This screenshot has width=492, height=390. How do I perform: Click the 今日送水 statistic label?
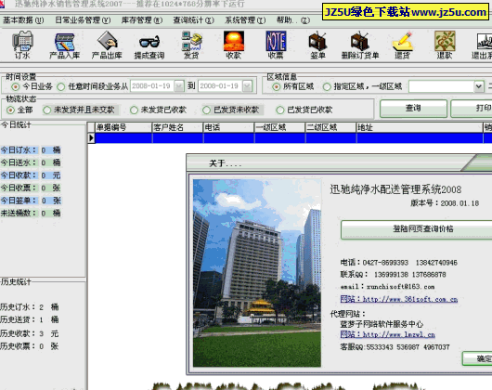19,162
